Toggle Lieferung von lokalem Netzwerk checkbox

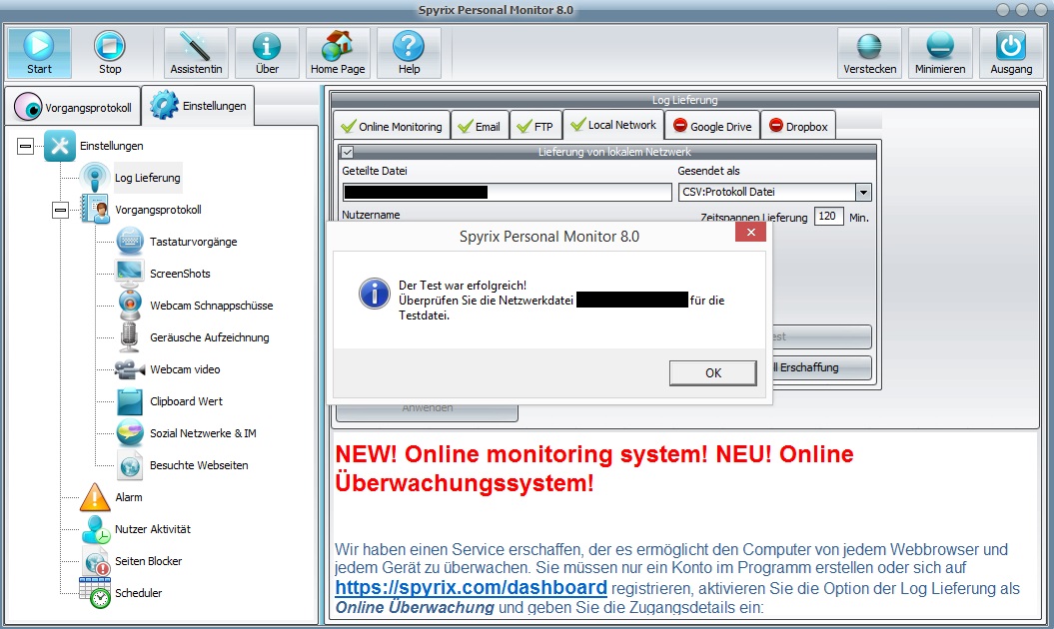(x=348, y=152)
